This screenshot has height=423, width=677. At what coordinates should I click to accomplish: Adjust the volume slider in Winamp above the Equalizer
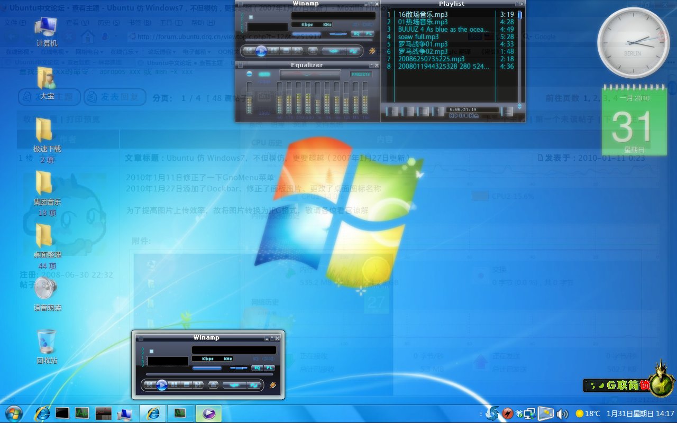tap(306, 34)
